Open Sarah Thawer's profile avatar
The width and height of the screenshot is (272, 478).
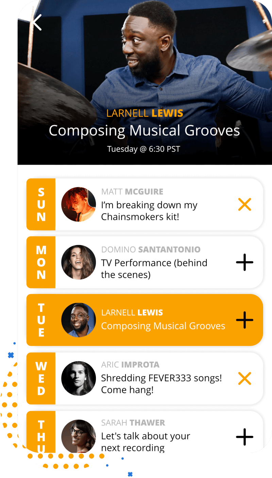tap(79, 436)
